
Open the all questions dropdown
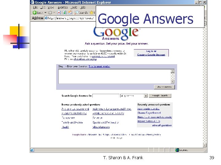click(x=134, y=96)
